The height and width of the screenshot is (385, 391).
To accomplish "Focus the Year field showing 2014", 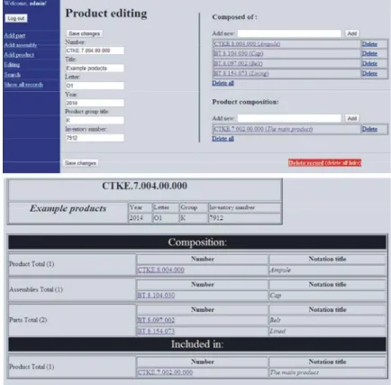I will [95, 103].
